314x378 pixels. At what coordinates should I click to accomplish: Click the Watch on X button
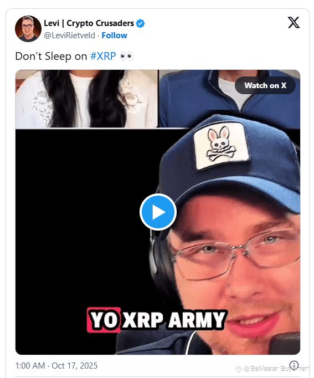(265, 85)
